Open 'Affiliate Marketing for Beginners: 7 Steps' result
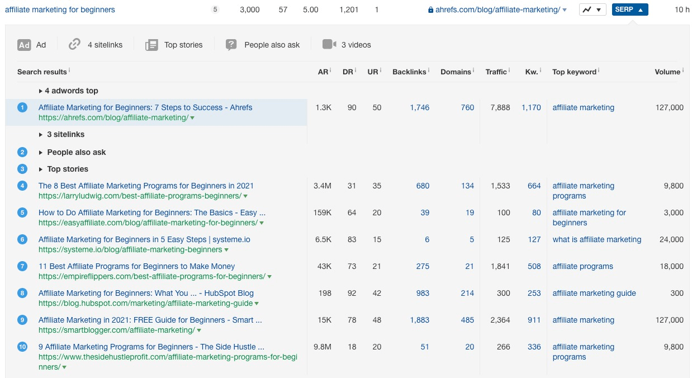692x378 pixels. [145, 107]
